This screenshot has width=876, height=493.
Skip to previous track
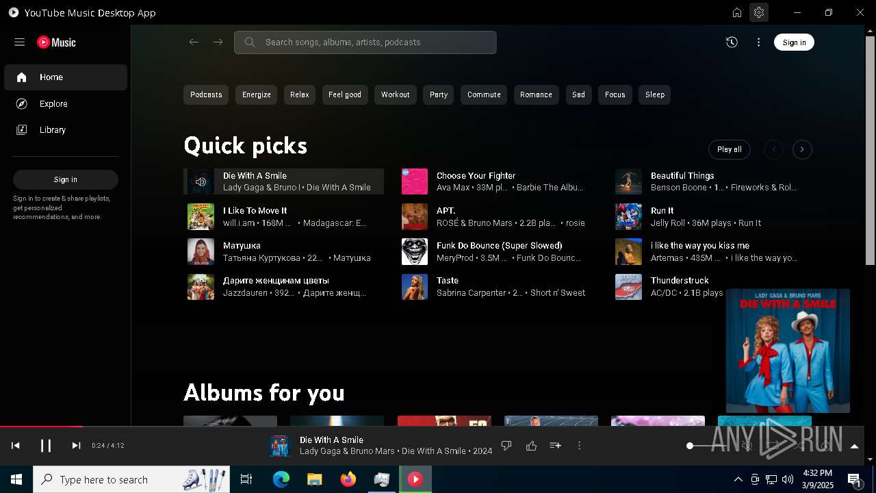[x=15, y=446]
